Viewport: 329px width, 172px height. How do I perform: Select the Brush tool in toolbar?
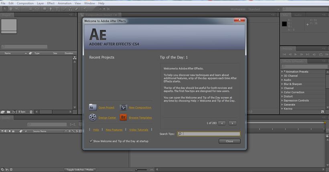click(65, 9)
